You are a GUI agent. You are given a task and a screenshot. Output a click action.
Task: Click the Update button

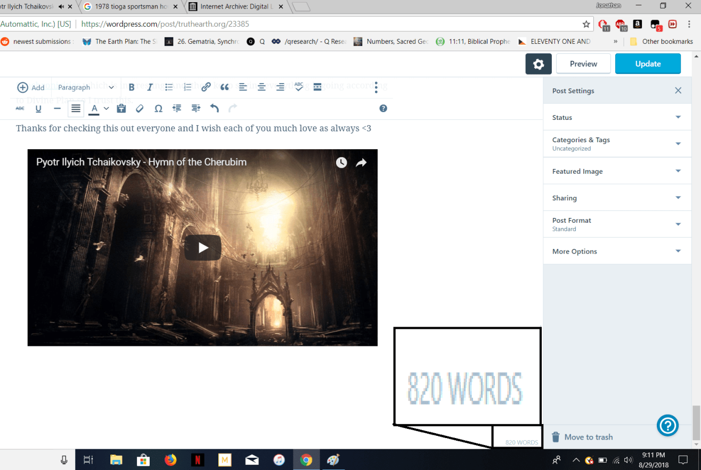pyautogui.click(x=648, y=64)
